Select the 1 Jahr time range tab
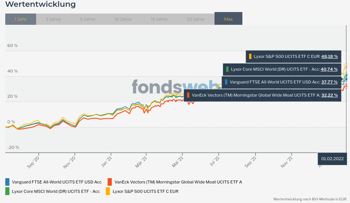This screenshot has height=203, width=350. (21, 19)
